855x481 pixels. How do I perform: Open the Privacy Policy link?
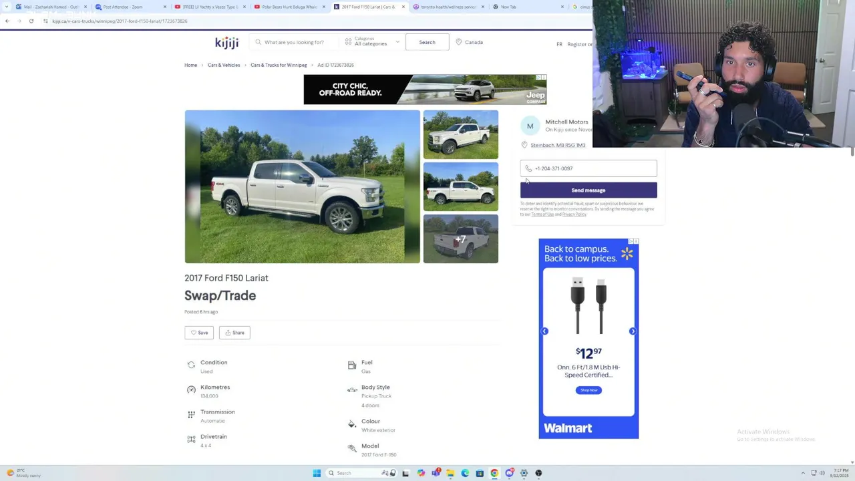tap(574, 214)
